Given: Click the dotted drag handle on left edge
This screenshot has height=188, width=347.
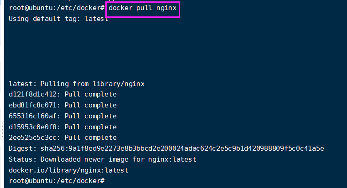Looking at the screenshot, I should point(2,131).
